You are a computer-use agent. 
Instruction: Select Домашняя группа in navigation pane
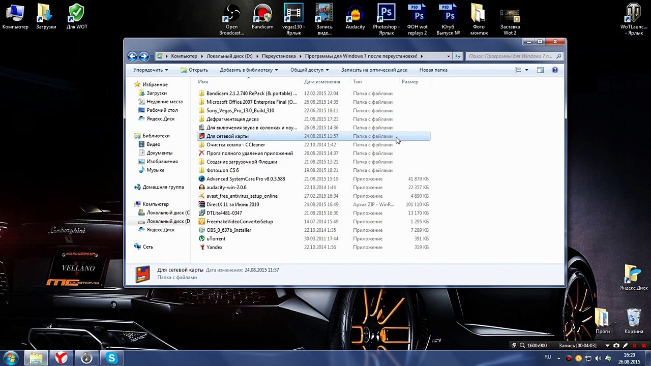click(163, 187)
